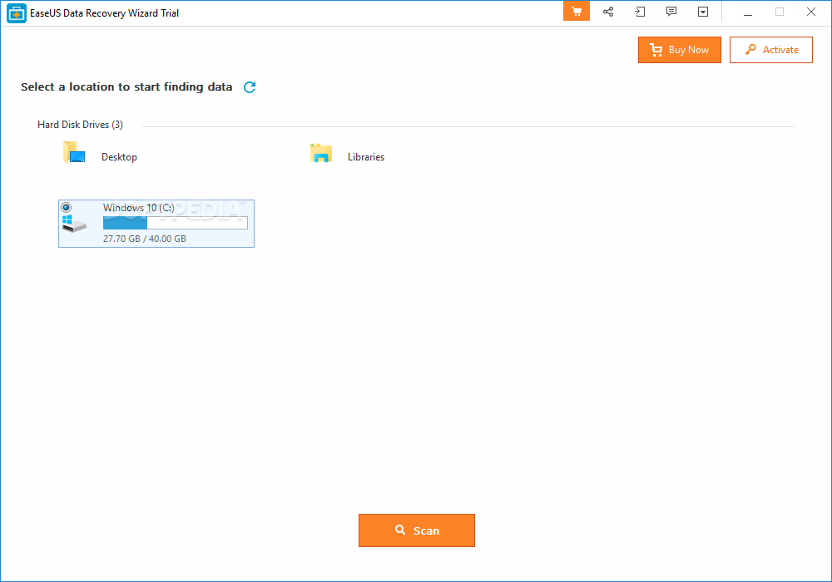
Task: Start scanning with the Scan button
Action: (x=417, y=530)
